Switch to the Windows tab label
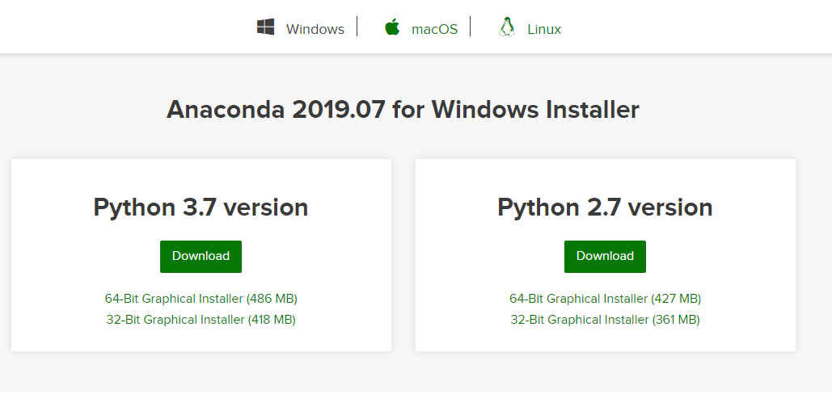This screenshot has width=832, height=394. pos(315,30)
